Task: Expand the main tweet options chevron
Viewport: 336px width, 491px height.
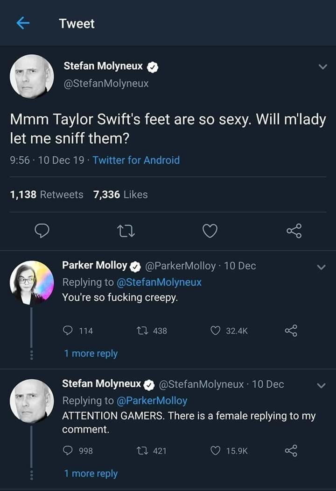Action: 322,67
